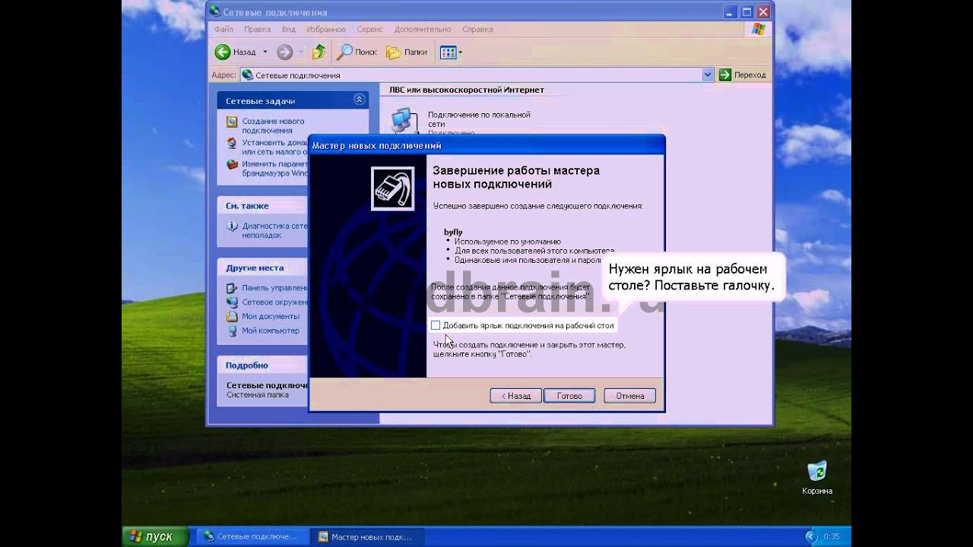The width and height of the screenshot is (973, 547).
Task: Open the Справка menu
Action: point(477,29)
